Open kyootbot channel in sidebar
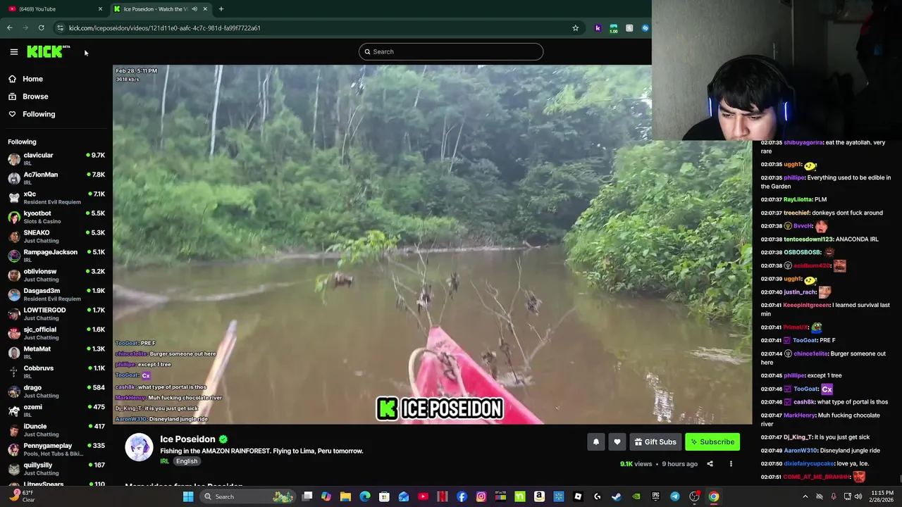This screenshot has width=902, height=507. coord(56,217)
